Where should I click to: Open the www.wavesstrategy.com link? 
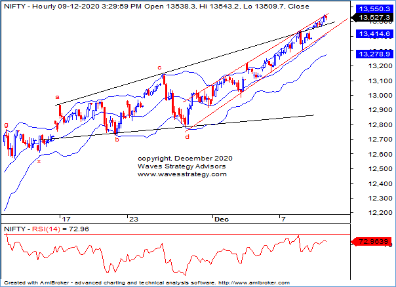coord(182,174)
